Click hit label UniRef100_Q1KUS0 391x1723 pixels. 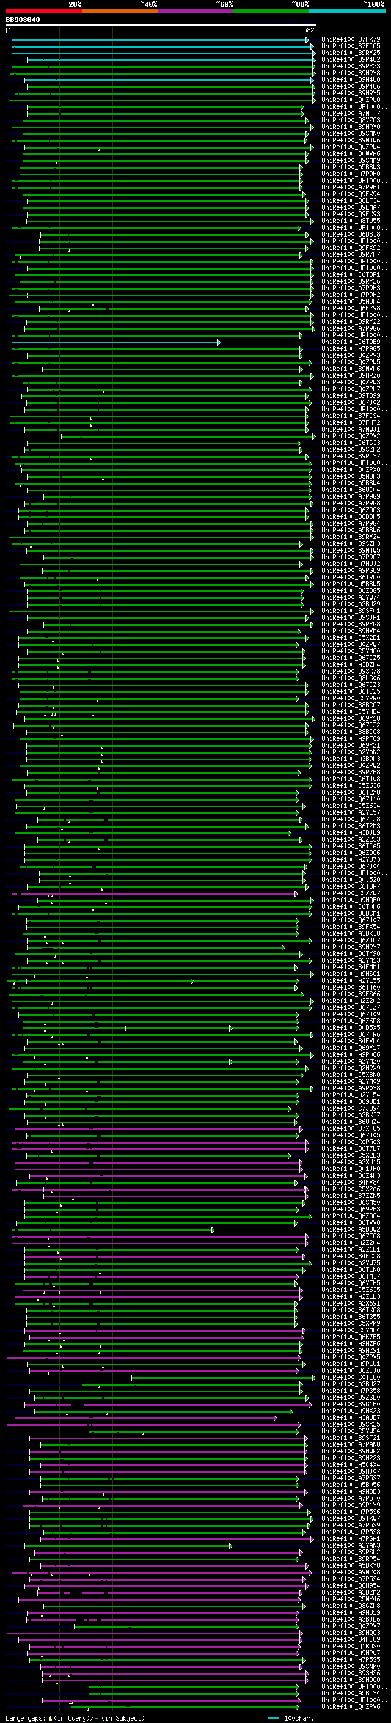(x=351, y=1647)
